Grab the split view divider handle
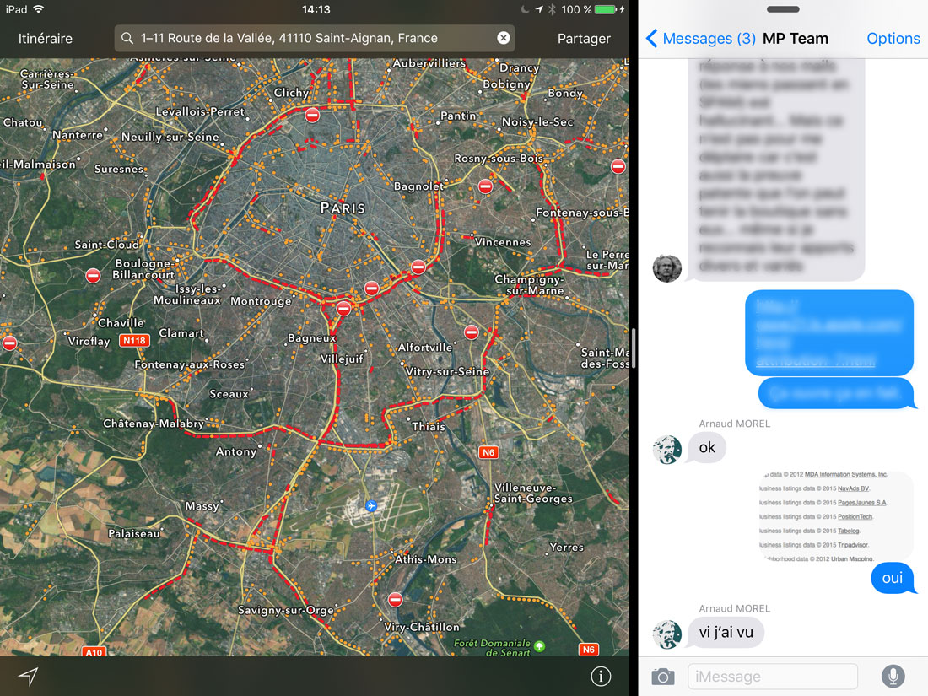The height and width of the screenshot is (696, 928). click(x=634, y=348)
